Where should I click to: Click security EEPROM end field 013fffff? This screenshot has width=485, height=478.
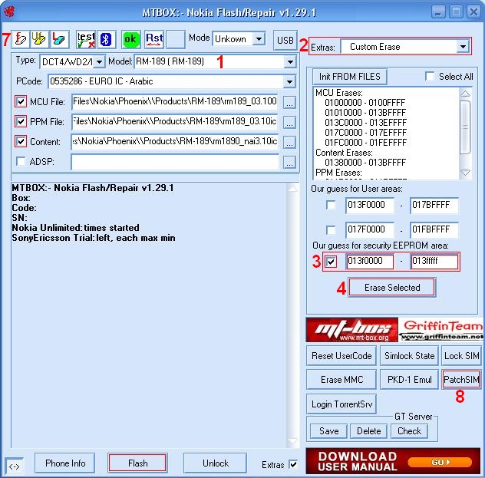[434, 262]
